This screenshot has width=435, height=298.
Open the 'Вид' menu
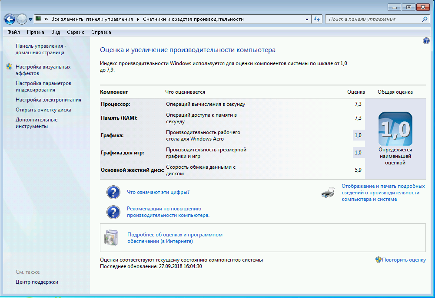coord(56,32)
